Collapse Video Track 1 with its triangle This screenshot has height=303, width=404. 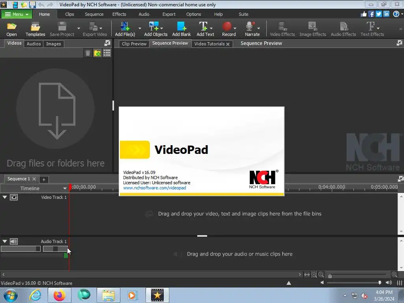5,197
